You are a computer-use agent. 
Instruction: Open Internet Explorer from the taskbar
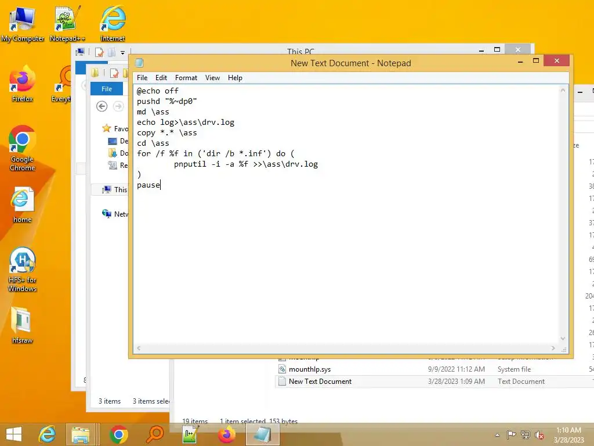[x=47, y=434]
